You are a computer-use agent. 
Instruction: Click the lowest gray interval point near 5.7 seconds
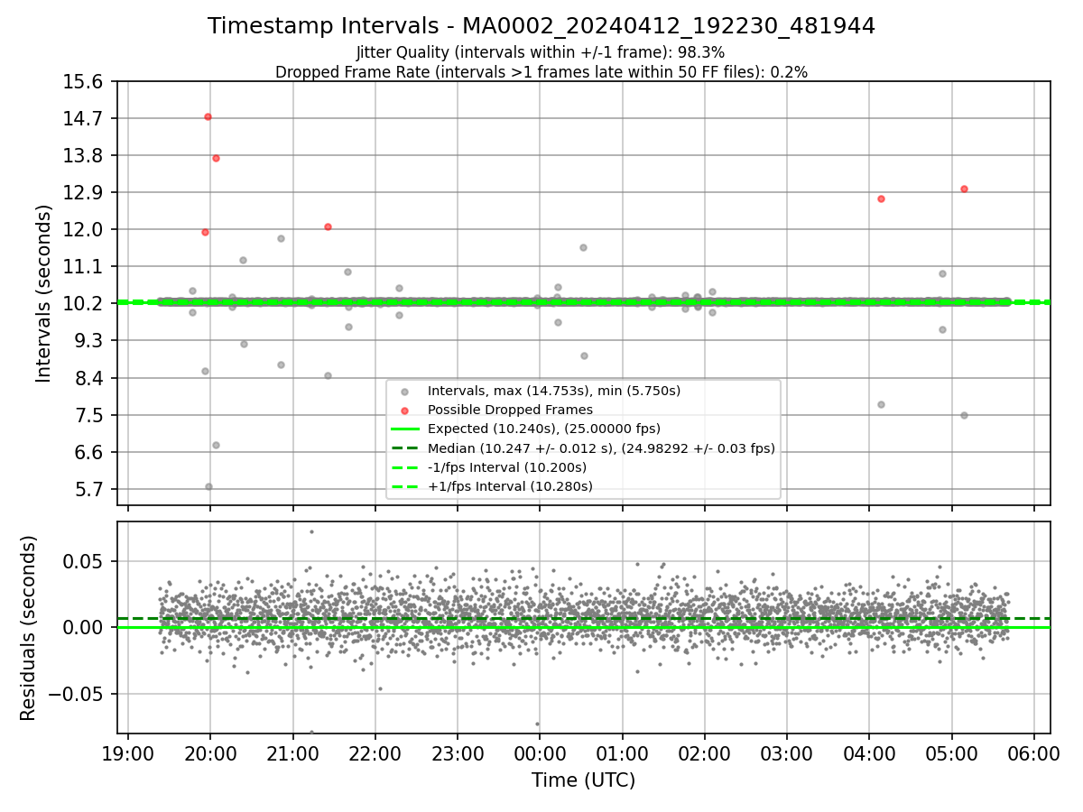[x=208, y=486]
